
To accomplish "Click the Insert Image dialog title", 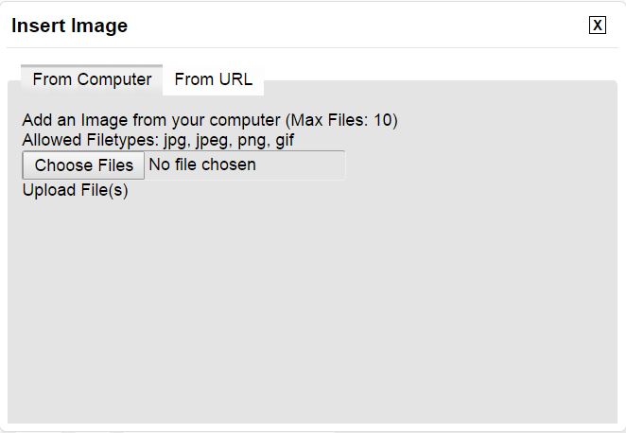I will (x=69, y=26).
